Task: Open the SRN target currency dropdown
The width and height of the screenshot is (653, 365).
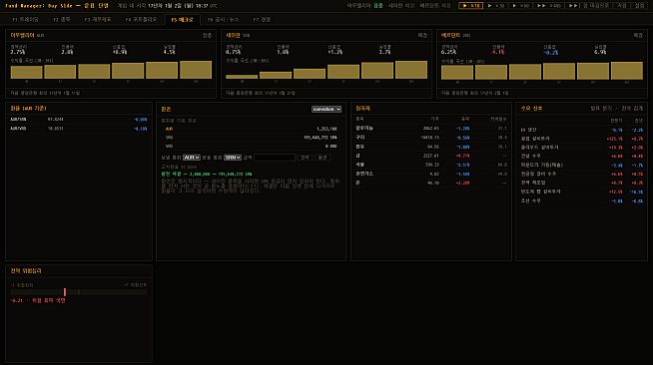Action: pos(233,158)
